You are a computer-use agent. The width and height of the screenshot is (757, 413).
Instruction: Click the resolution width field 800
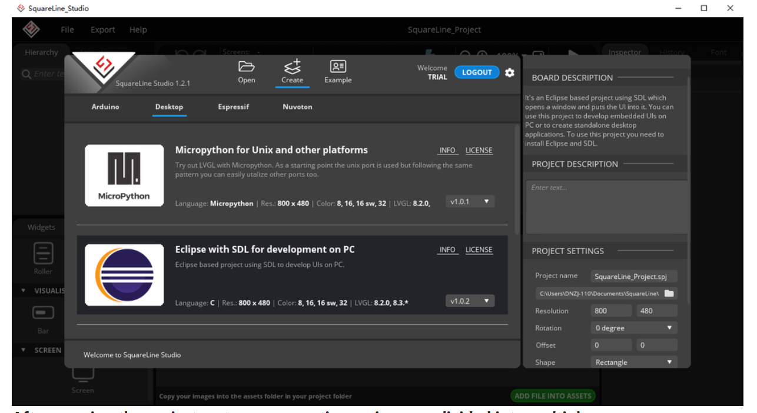coord(612,311)
